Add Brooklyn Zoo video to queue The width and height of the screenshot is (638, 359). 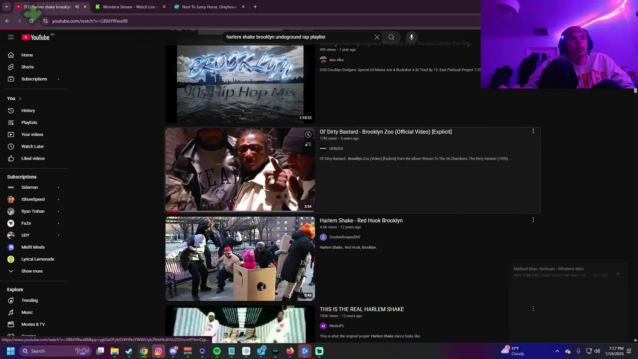[308, 145]
